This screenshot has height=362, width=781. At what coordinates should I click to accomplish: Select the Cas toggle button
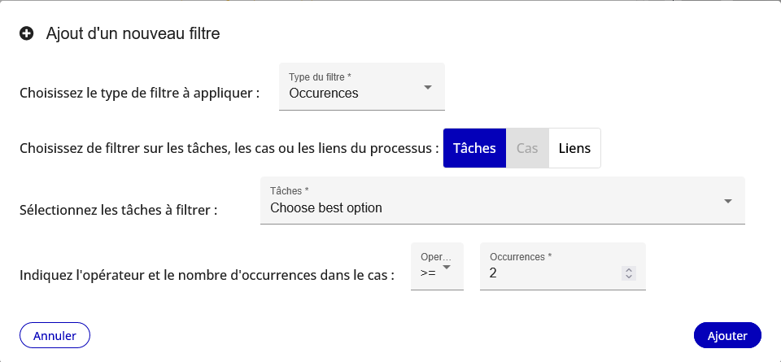pos(527,148)
